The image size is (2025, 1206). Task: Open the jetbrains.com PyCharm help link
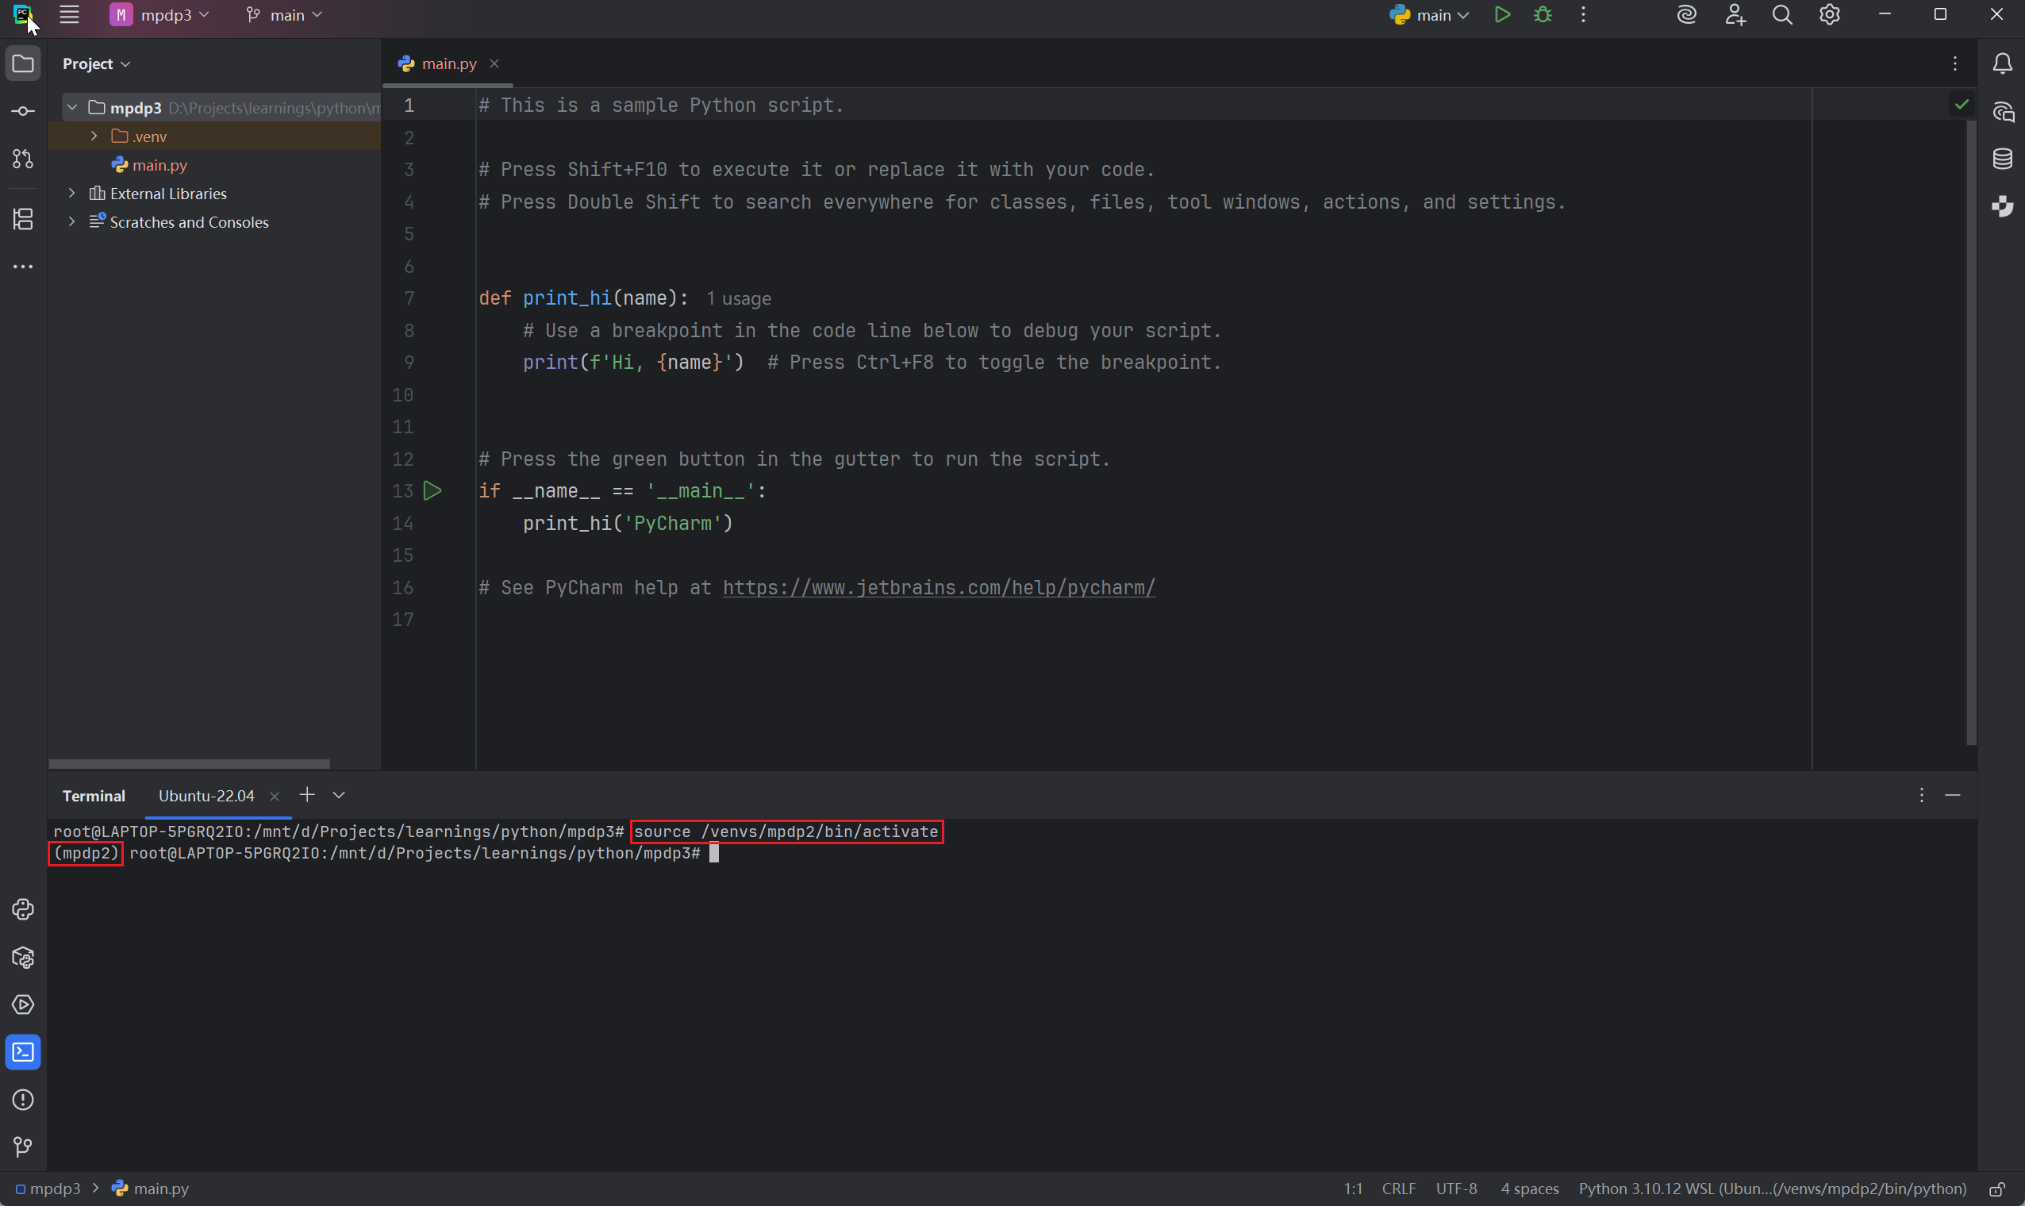point(939,588)
